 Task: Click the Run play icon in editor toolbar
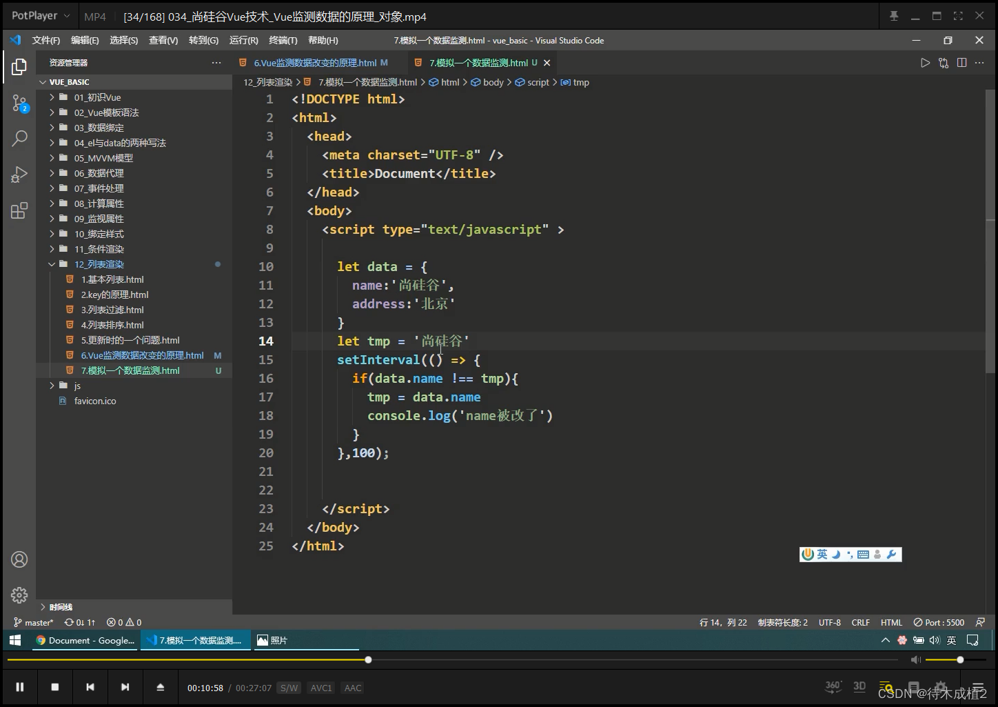tap(925, 63)
